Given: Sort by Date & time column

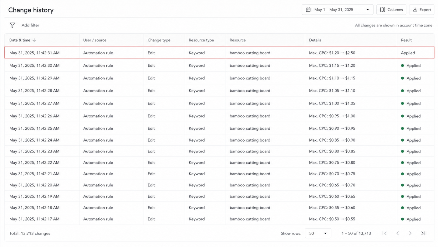Looking at the screenshot, I should point(23,40).
